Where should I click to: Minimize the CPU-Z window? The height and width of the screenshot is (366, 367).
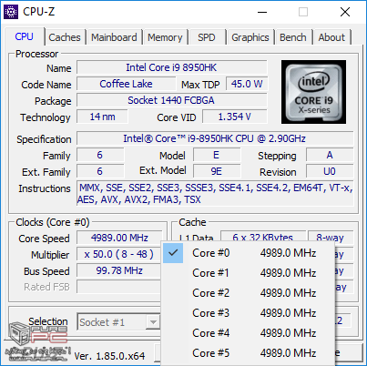(x=262, y=12)
